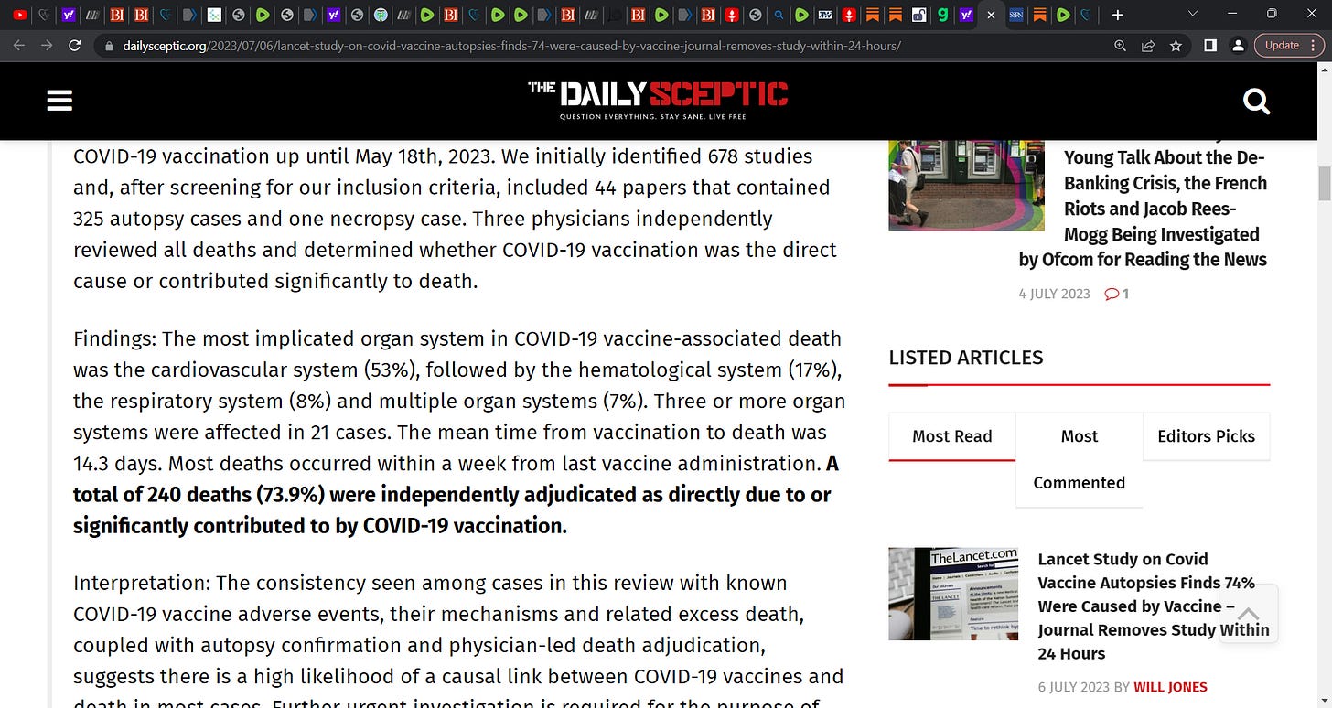Viewport: 1332px width, 708px height.
Task: Open the hamburger navigation menu
Action: 59,101
